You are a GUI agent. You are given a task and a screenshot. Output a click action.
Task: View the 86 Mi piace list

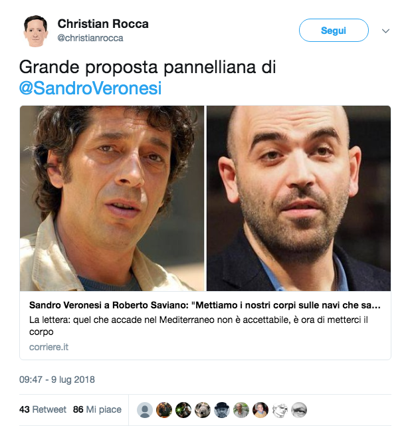(97, 409)
